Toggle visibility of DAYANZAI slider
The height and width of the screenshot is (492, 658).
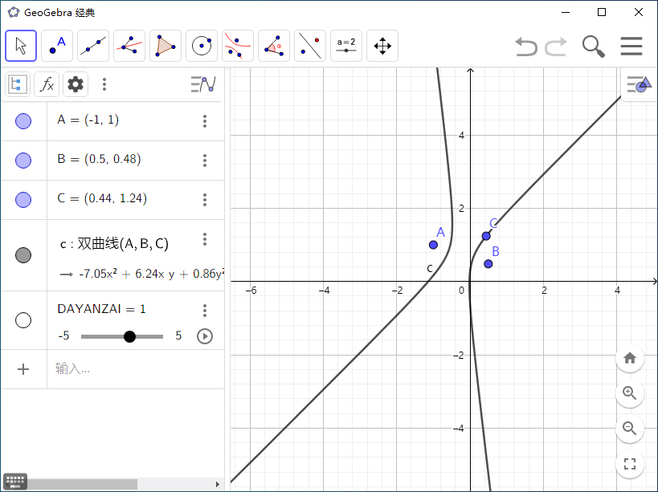23,319
